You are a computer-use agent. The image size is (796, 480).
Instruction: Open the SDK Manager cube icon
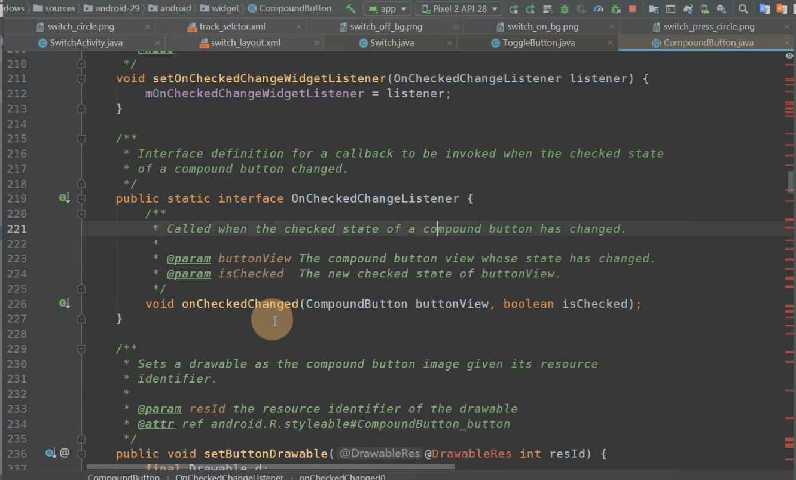(x=722, y=9)
